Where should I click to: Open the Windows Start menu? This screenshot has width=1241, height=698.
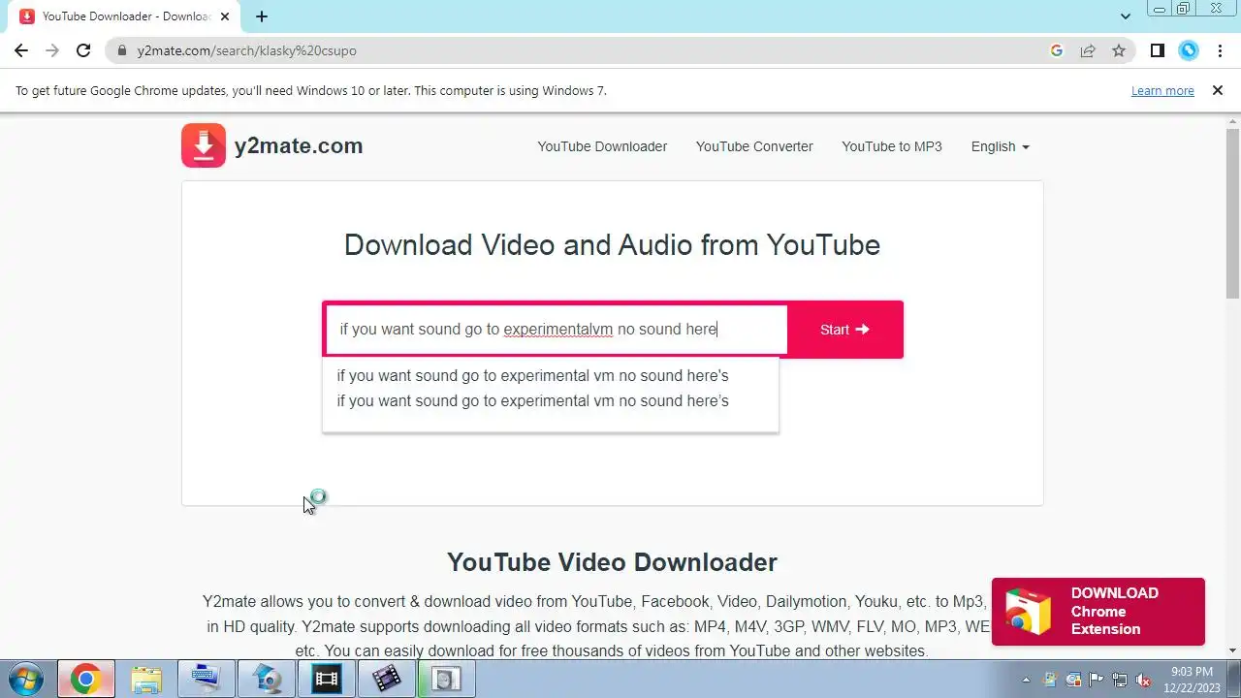click(26, 679)
